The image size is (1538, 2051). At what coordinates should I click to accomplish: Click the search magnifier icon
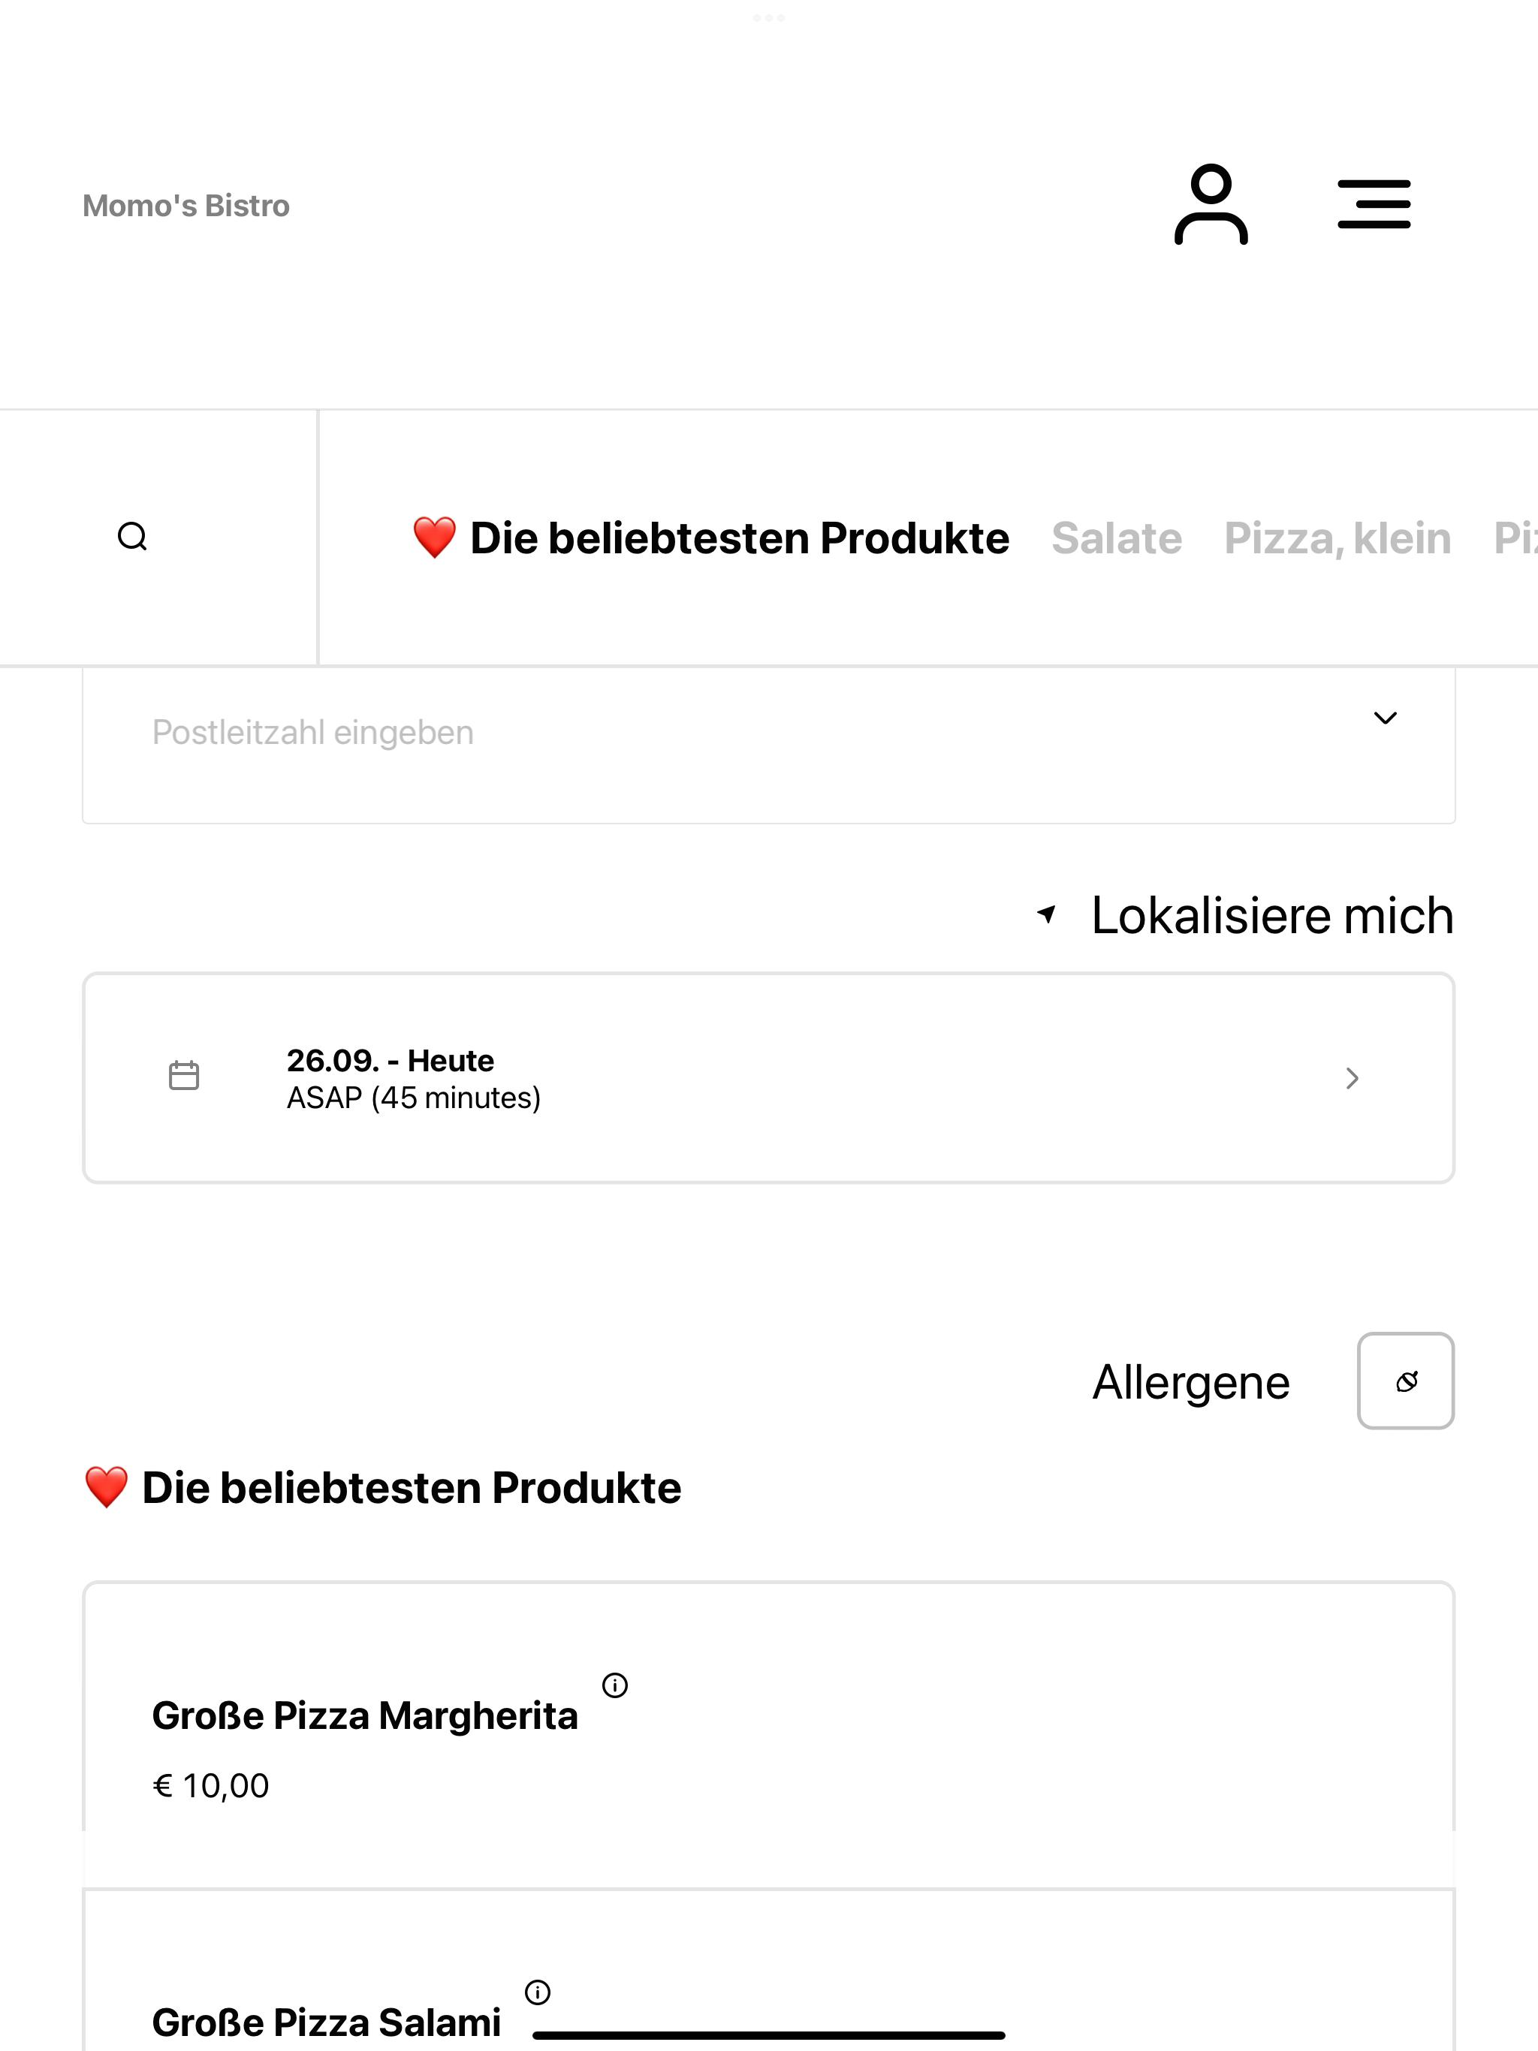point(133,537)
